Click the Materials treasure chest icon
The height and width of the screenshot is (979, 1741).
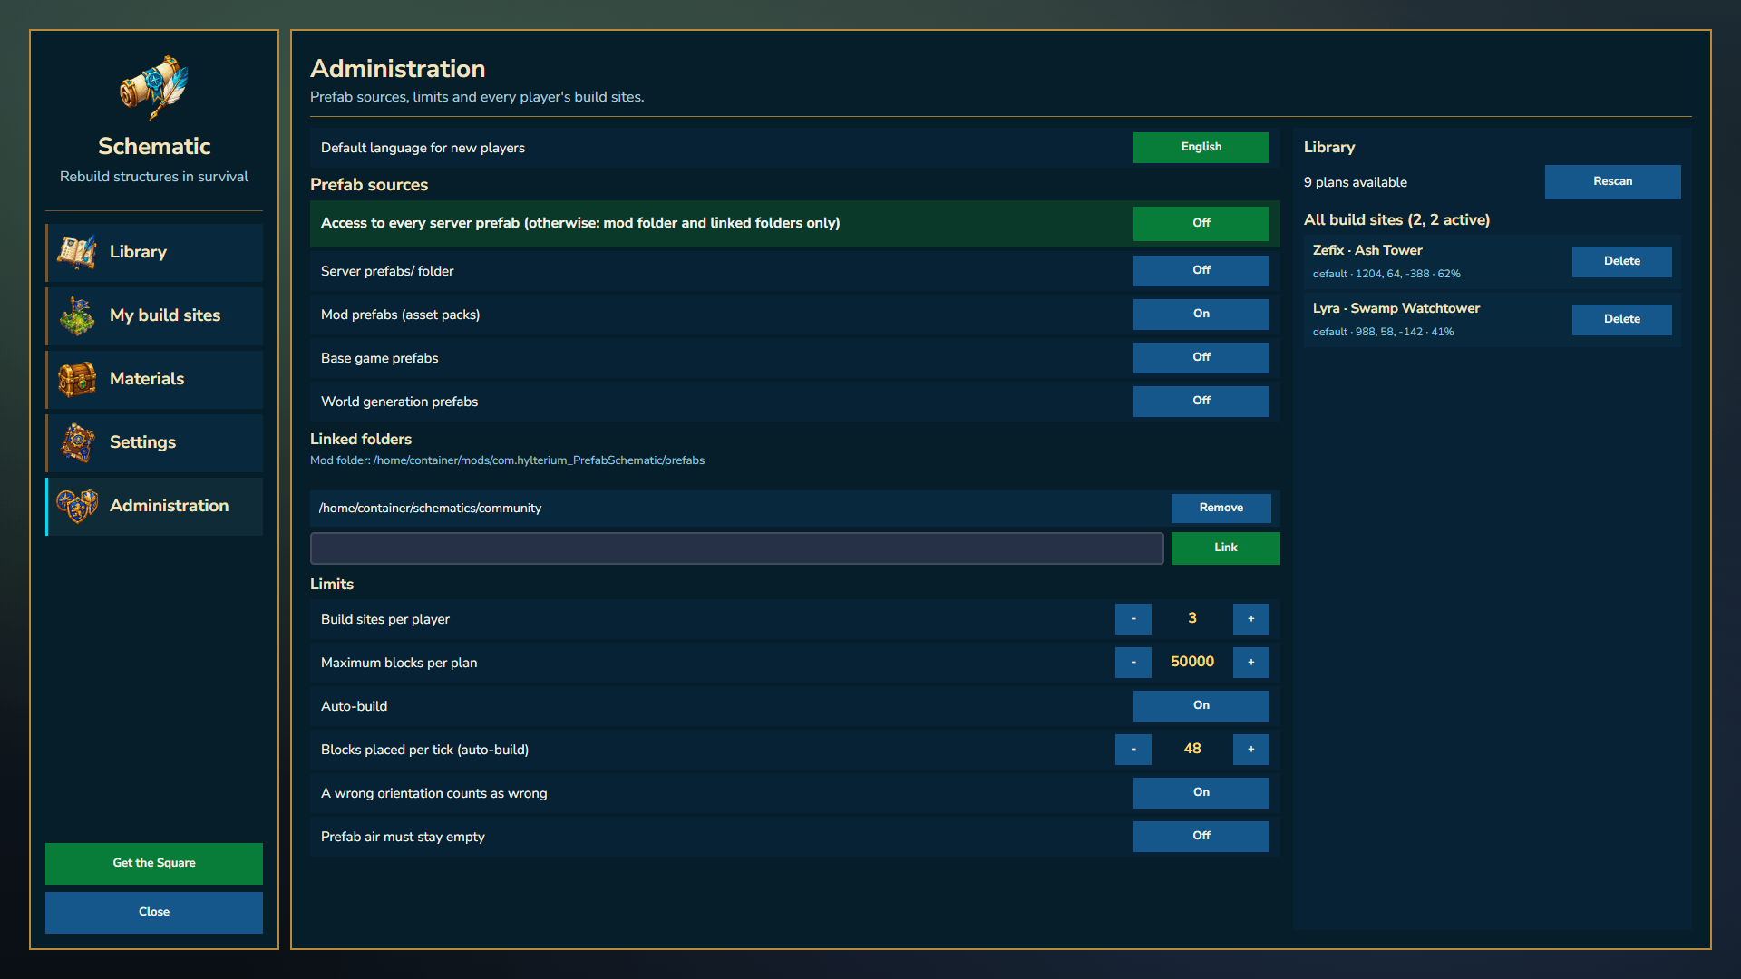tap(77, 379)
